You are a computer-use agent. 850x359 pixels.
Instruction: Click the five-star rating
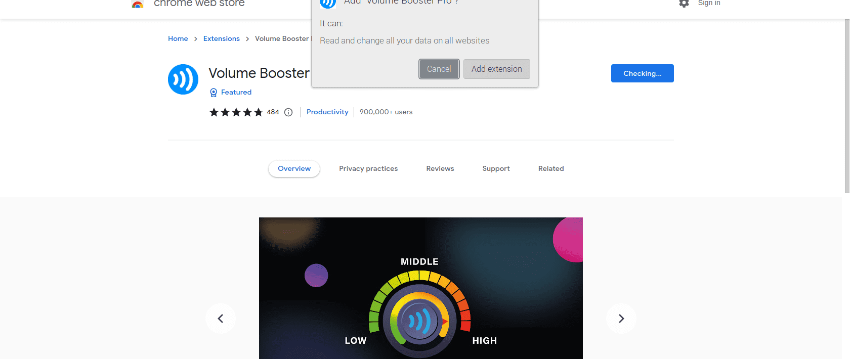click(236, 112)
